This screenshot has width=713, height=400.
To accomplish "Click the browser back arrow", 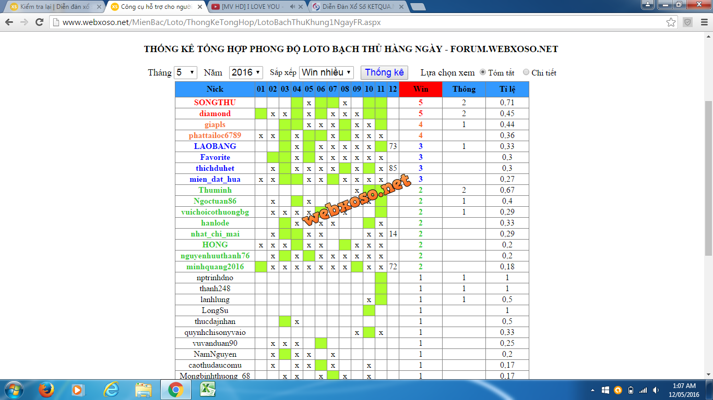I will (9, 22).
